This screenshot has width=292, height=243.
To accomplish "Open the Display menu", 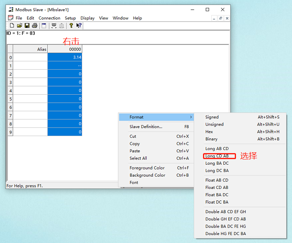I will click(x=87, y=18).
